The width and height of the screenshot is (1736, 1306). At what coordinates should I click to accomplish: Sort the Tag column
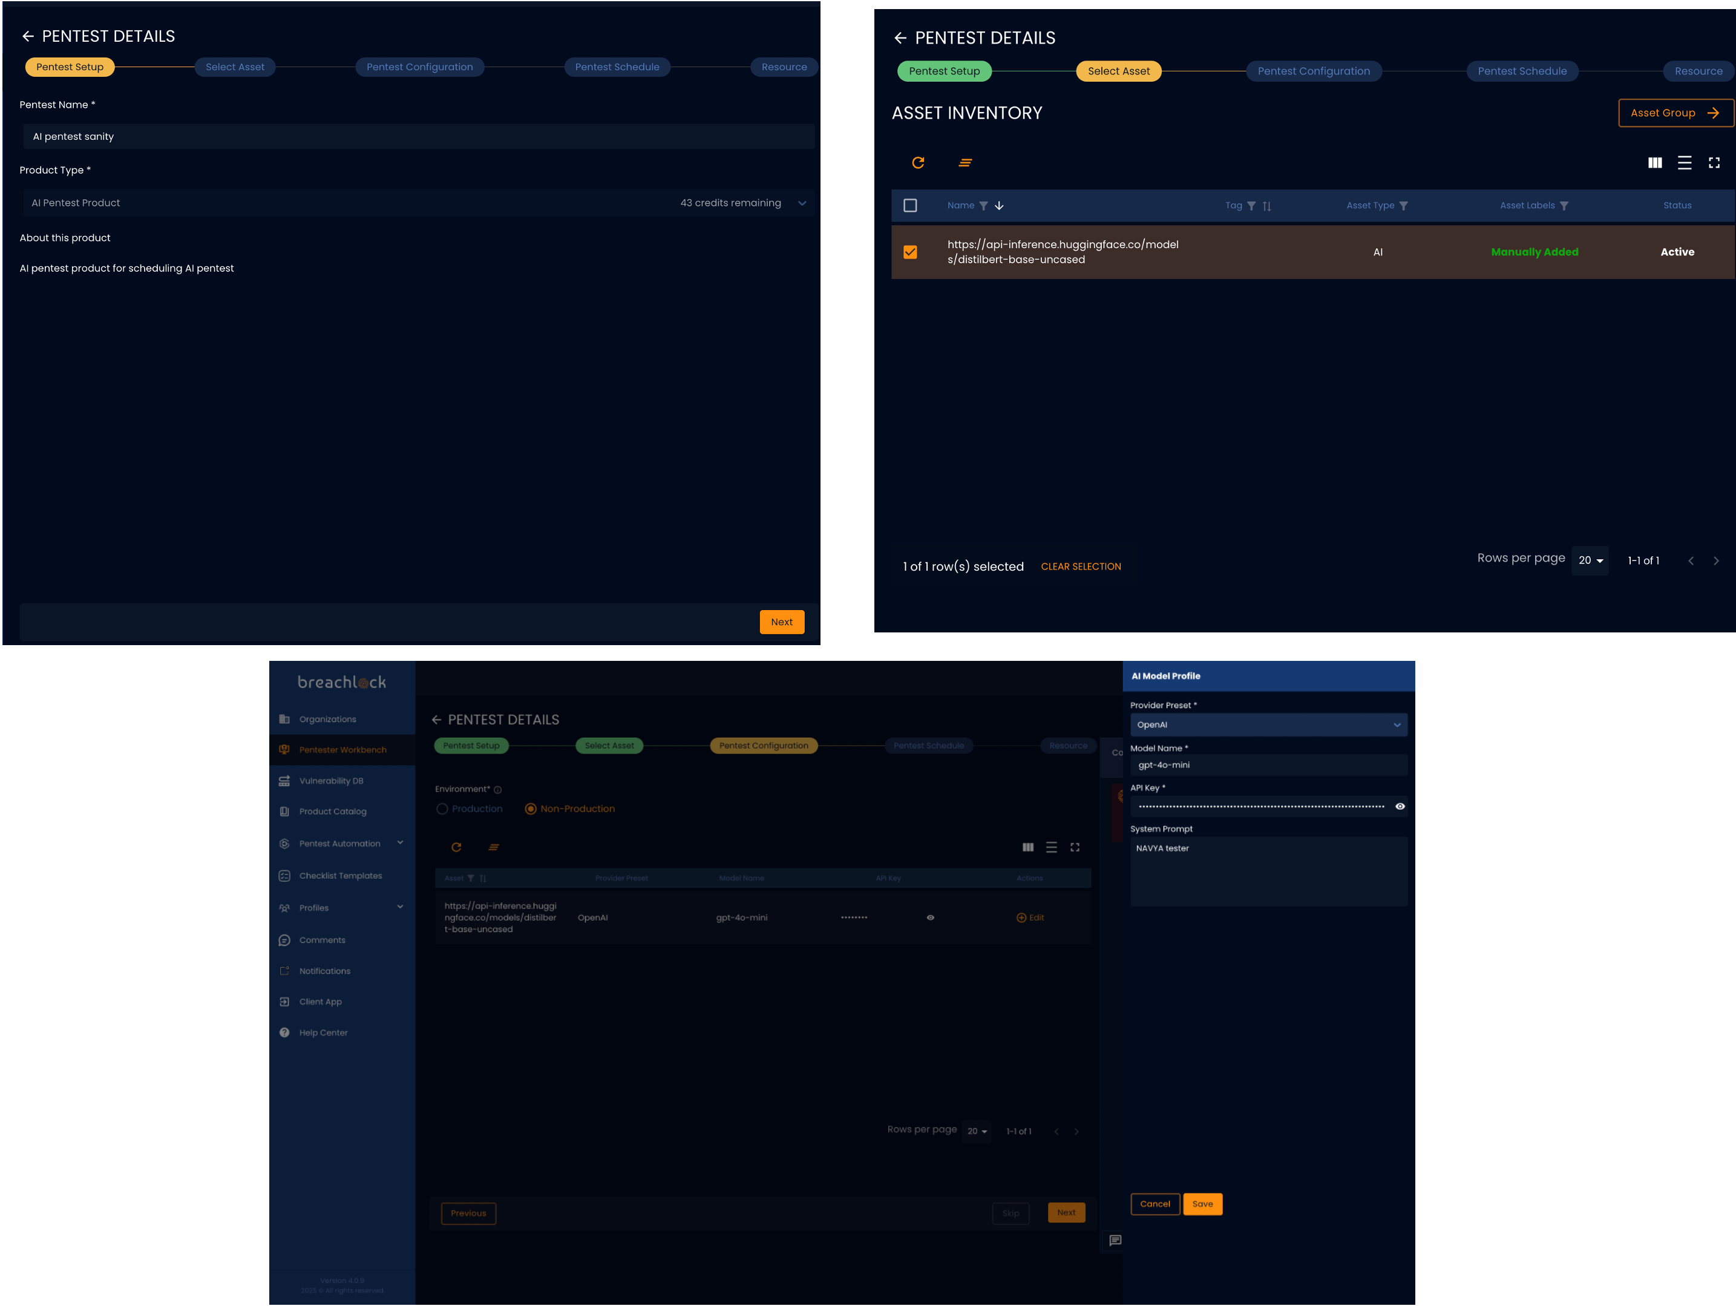coord(1266,206)
